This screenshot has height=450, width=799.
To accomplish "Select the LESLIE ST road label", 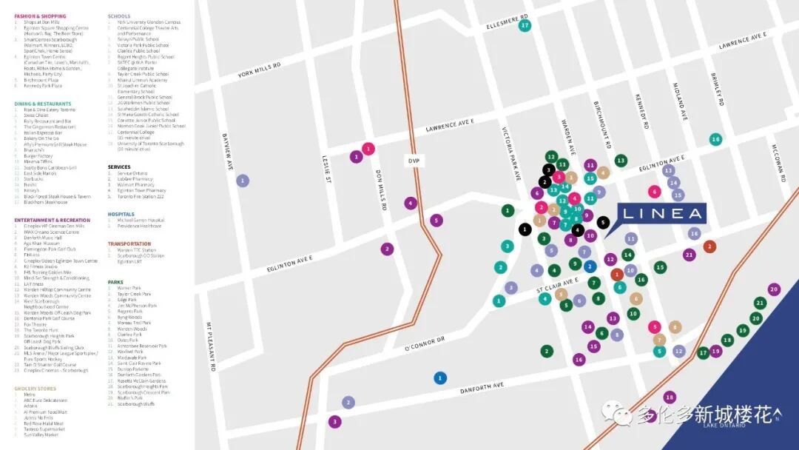I will (x=326, y=169).
